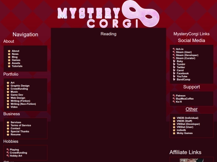Open the Video portfolio link
Image resolution: width=217 pixels, height=162 pixels.
[x=14, y=107]
